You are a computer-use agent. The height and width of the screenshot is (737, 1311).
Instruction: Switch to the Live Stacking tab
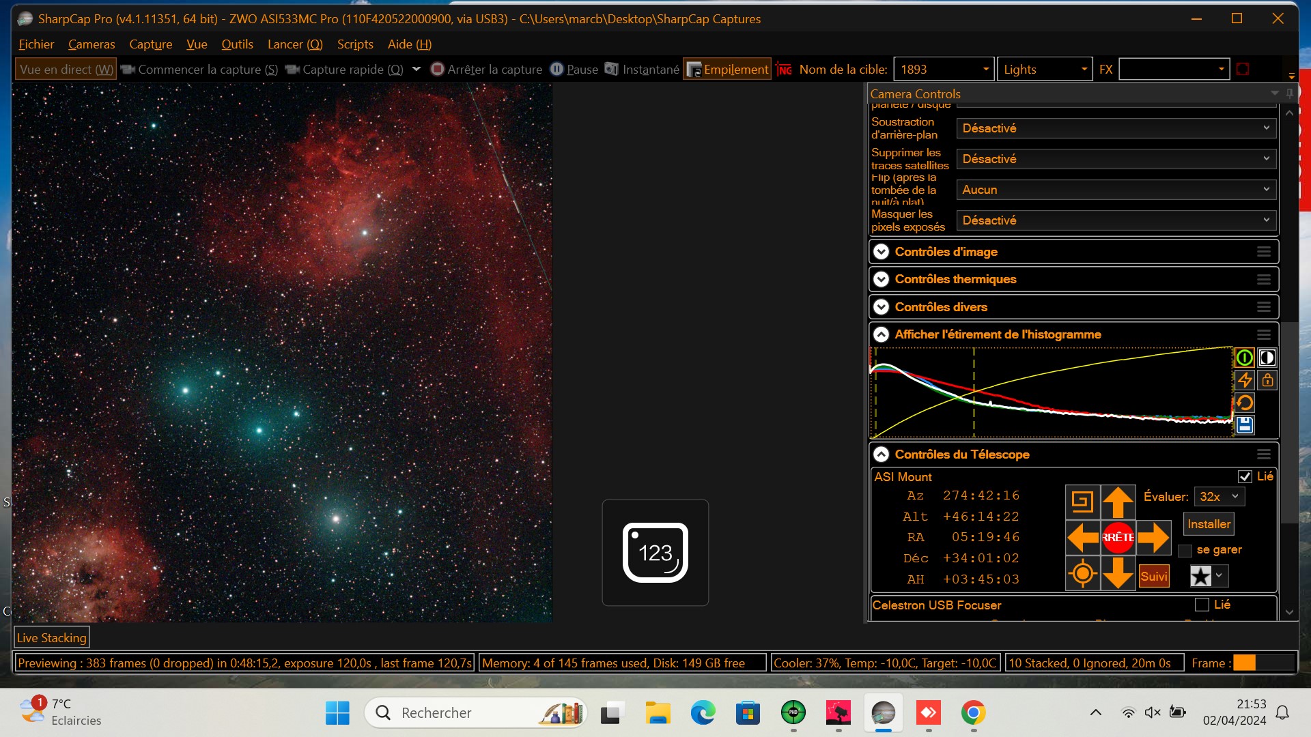pos(52,638)
